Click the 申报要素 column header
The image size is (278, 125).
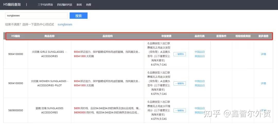pos(166,36)
